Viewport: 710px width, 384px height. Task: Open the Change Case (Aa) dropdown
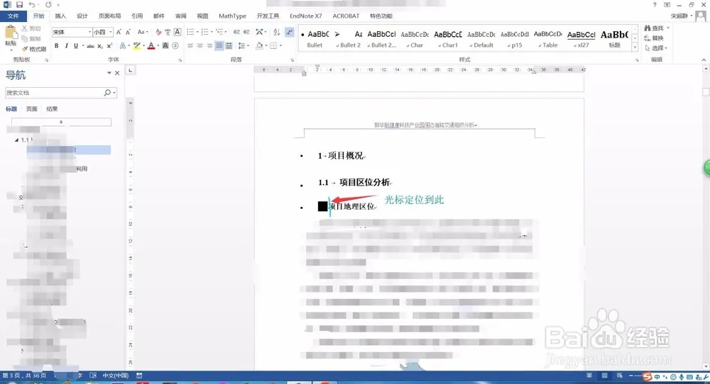143,32
